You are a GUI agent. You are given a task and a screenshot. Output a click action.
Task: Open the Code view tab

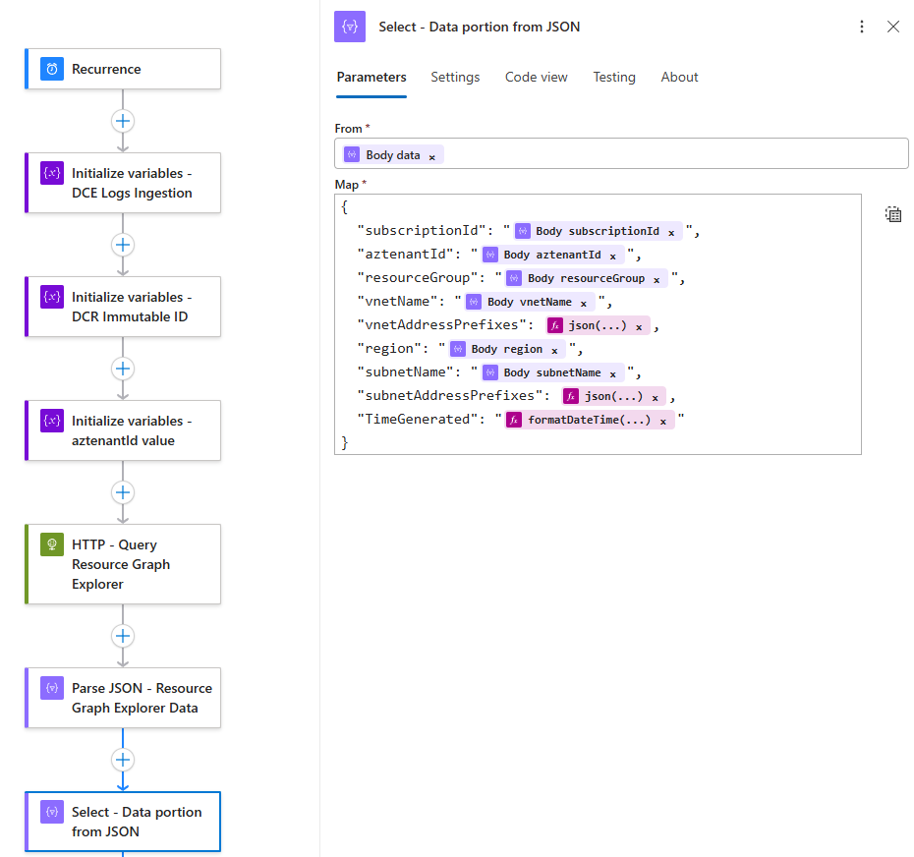pyautogui.click(x=536, y=77)
